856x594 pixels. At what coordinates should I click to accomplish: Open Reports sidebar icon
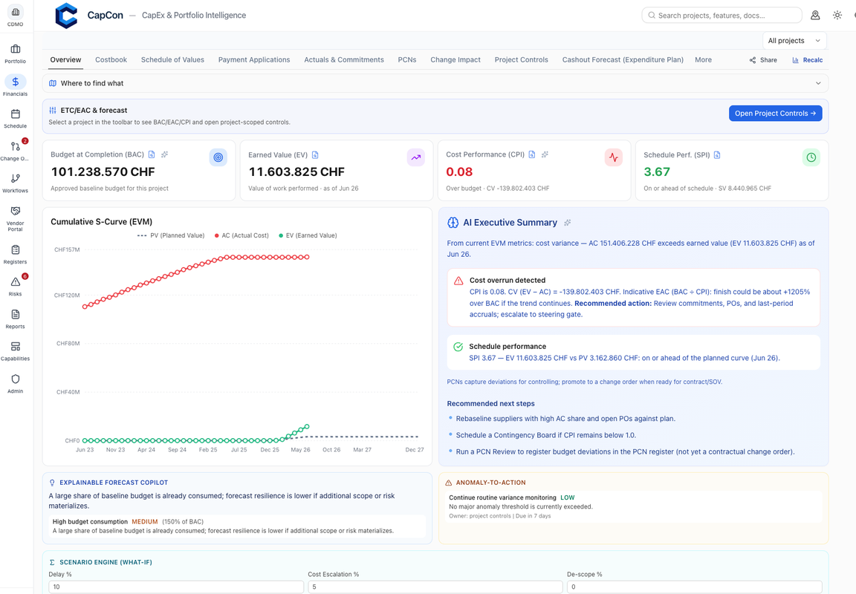[16, 314]
